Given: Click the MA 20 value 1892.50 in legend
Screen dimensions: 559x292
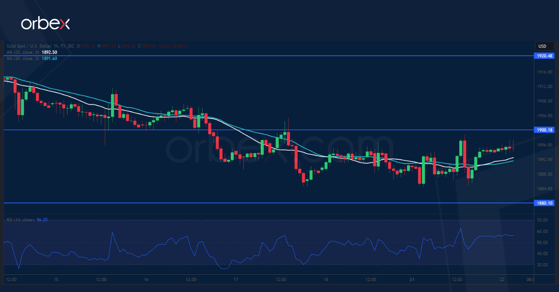Looking at the screenshot, I should click(x=49, y=53).
